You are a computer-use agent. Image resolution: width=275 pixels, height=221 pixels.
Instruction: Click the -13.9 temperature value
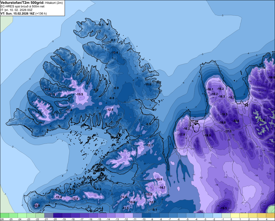coord(36,206)
